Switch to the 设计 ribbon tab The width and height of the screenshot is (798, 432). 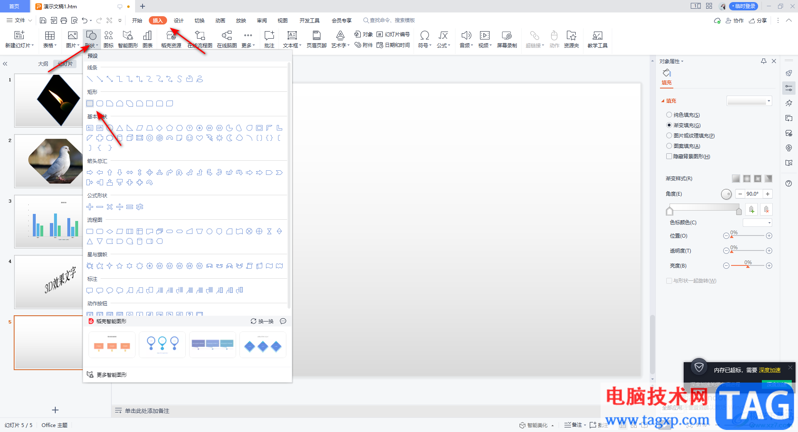click(179, 20)
